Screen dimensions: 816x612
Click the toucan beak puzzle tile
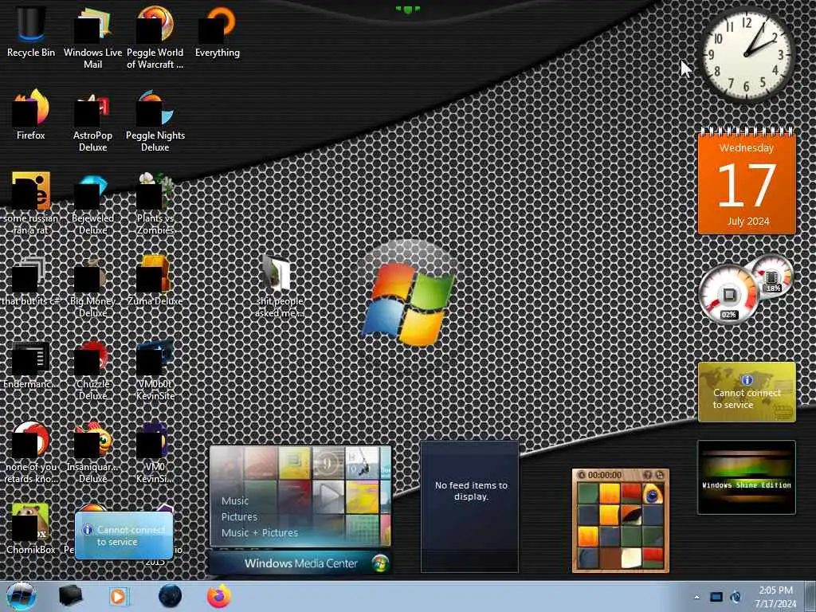click(631, 516)
